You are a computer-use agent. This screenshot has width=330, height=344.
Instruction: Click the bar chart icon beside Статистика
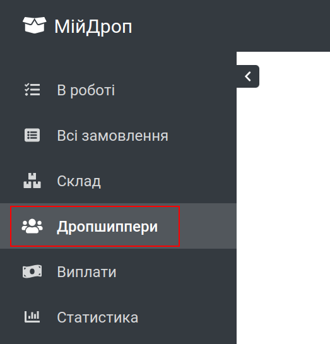(x=32, y=317)
